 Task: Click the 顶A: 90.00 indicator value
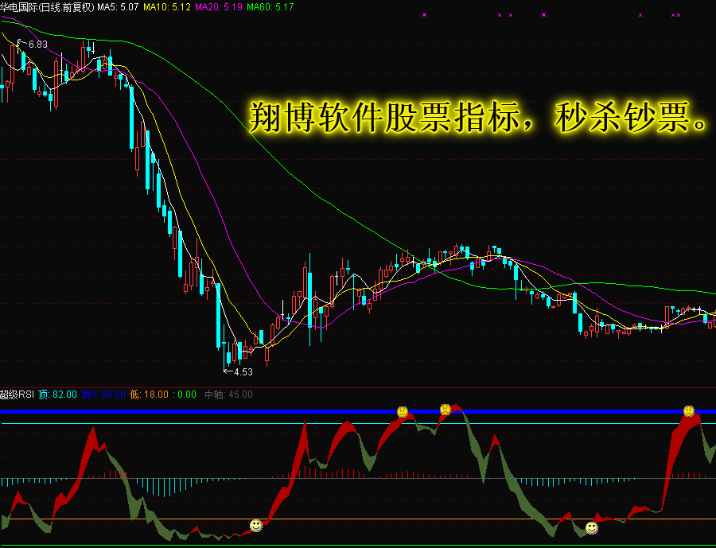click(x=103, y=394)
